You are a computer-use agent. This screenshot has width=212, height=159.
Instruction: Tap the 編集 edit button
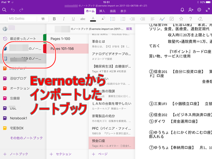(x=129, y=29)
